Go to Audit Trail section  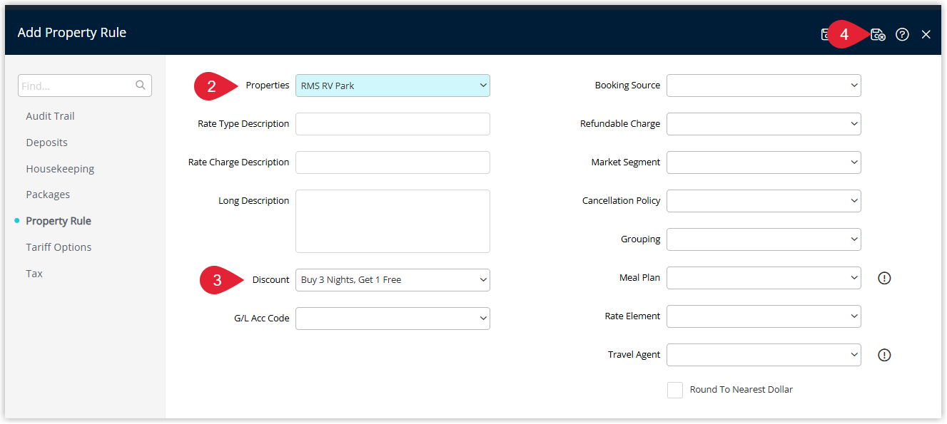(50, 116)
